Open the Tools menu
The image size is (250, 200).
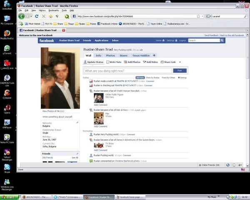point(64,10)
